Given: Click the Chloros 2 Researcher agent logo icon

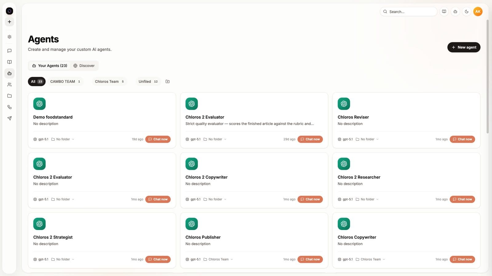Looking at the screenshot, I should [344, 164].
